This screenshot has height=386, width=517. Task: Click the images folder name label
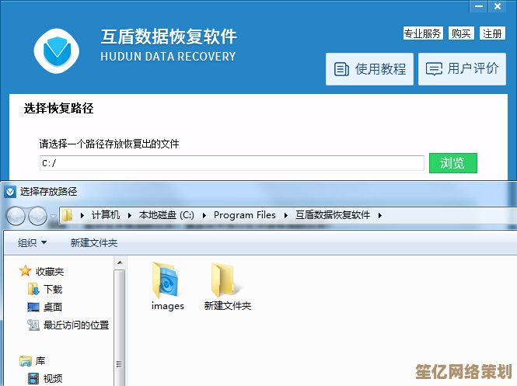(168, 306)
